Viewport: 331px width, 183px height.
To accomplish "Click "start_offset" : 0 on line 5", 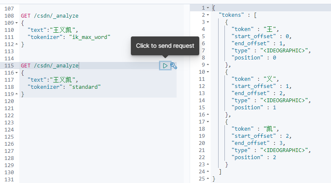I will coord(260,36).
